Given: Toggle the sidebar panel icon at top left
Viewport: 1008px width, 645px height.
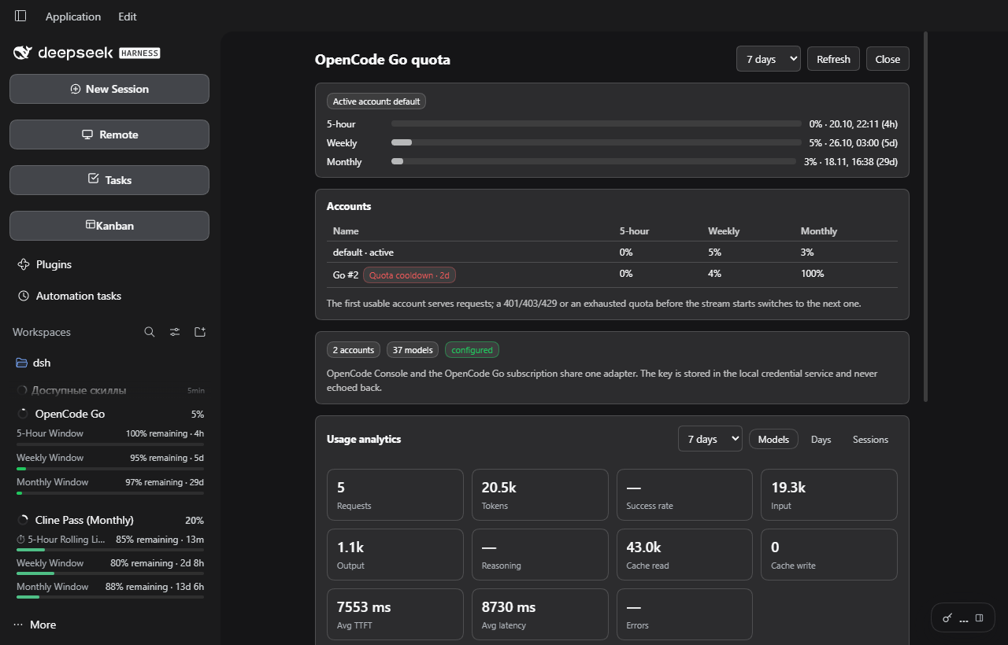Looking at the screenshot, I should (x=20, y=16).
